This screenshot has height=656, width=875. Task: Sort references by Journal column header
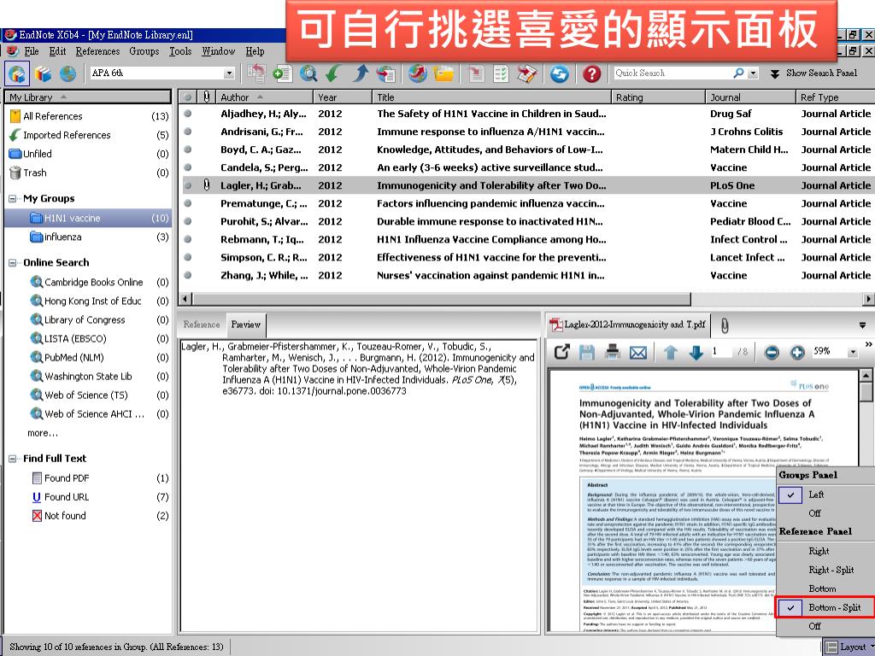(750, 97)
